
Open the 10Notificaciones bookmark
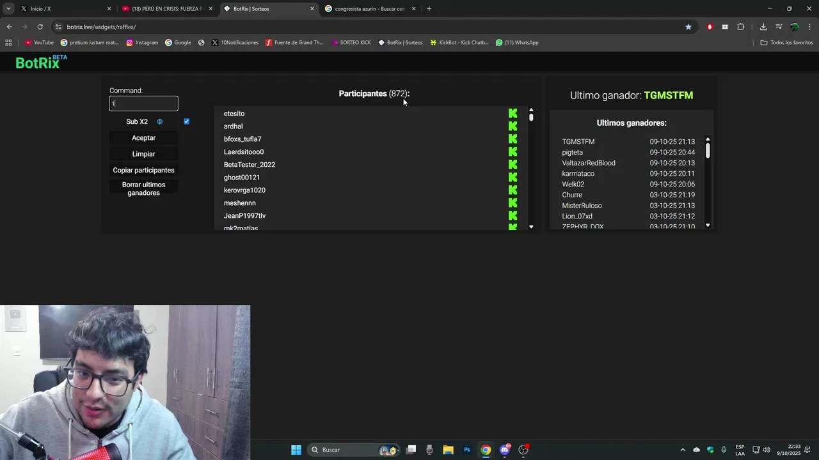[235, 42]
